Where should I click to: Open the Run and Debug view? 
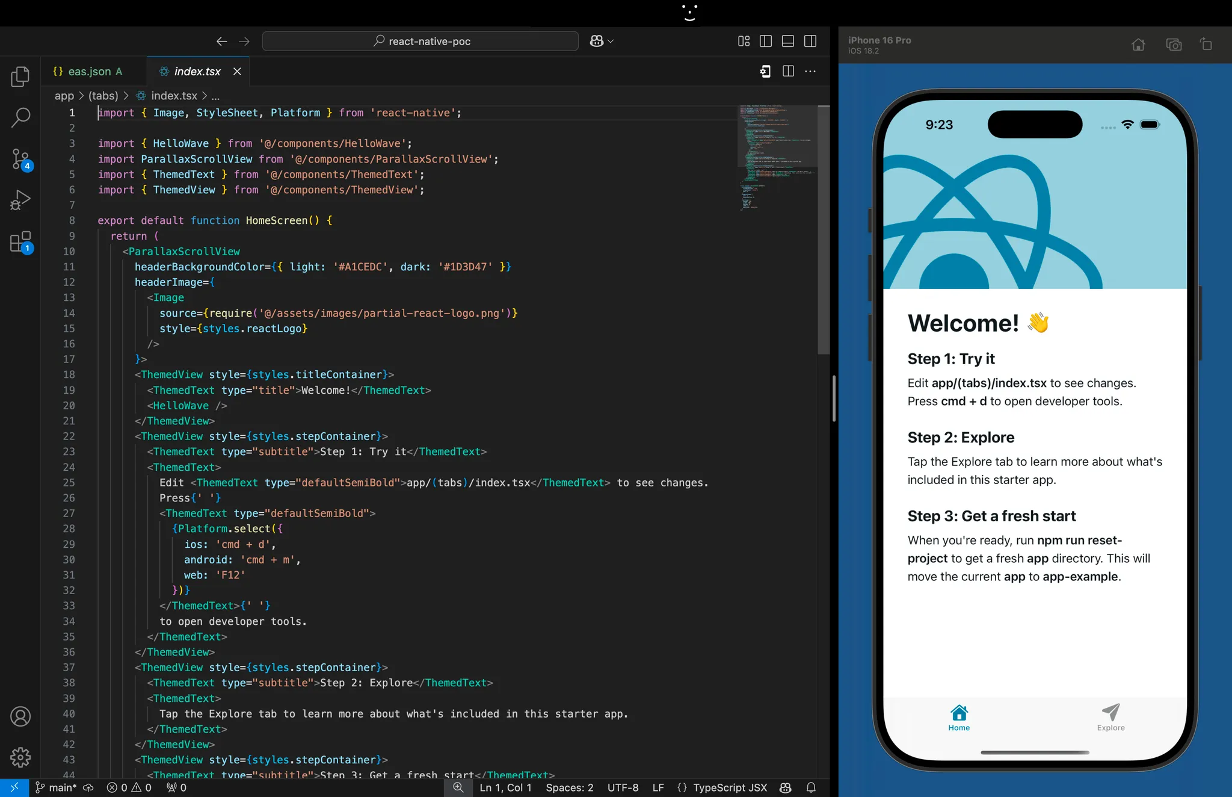pos(20,200)
